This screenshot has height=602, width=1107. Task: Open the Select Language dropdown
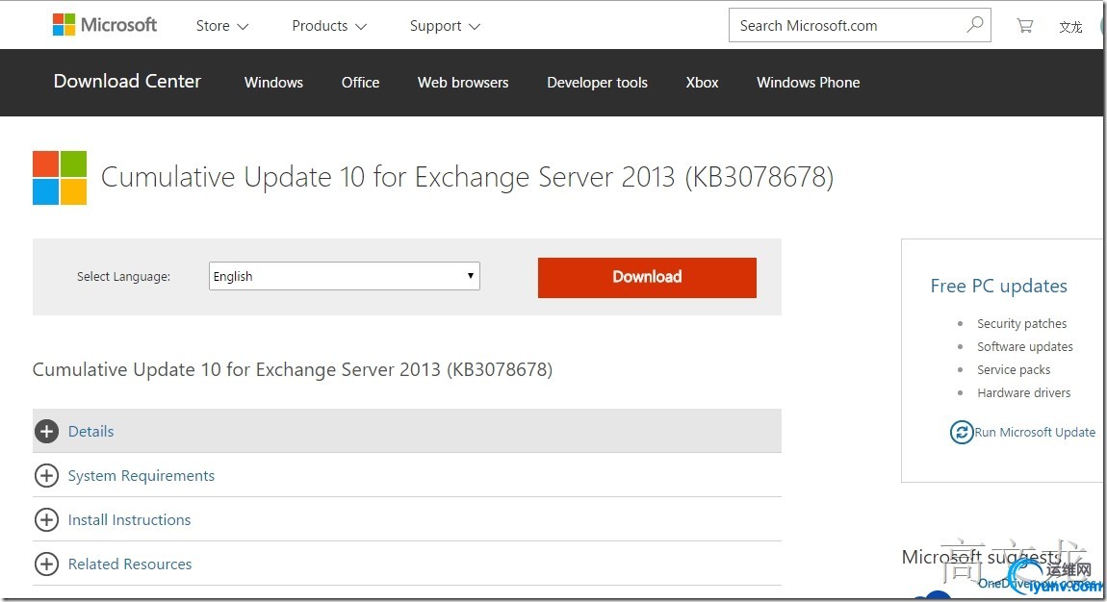point(345,276)
